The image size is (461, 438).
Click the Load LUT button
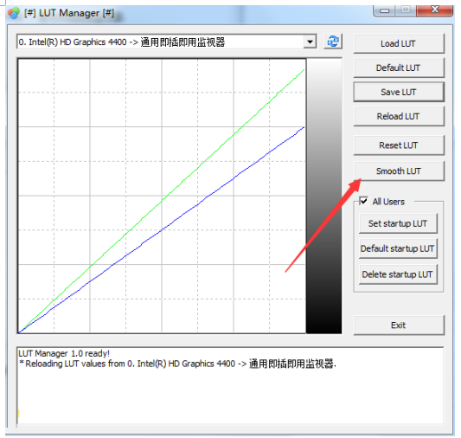pos(399,43)
